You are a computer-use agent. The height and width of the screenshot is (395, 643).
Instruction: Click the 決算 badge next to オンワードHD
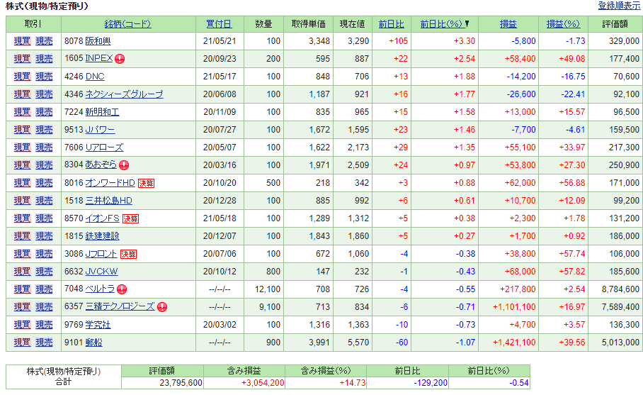tap(147, 183)
